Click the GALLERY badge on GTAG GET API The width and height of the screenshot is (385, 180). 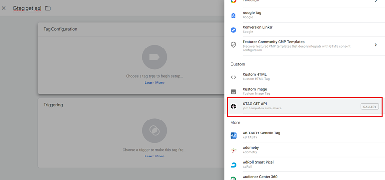coord(370,107)
